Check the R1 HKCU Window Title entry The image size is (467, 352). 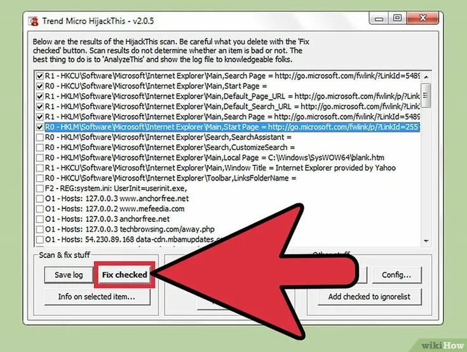point(39,168)
